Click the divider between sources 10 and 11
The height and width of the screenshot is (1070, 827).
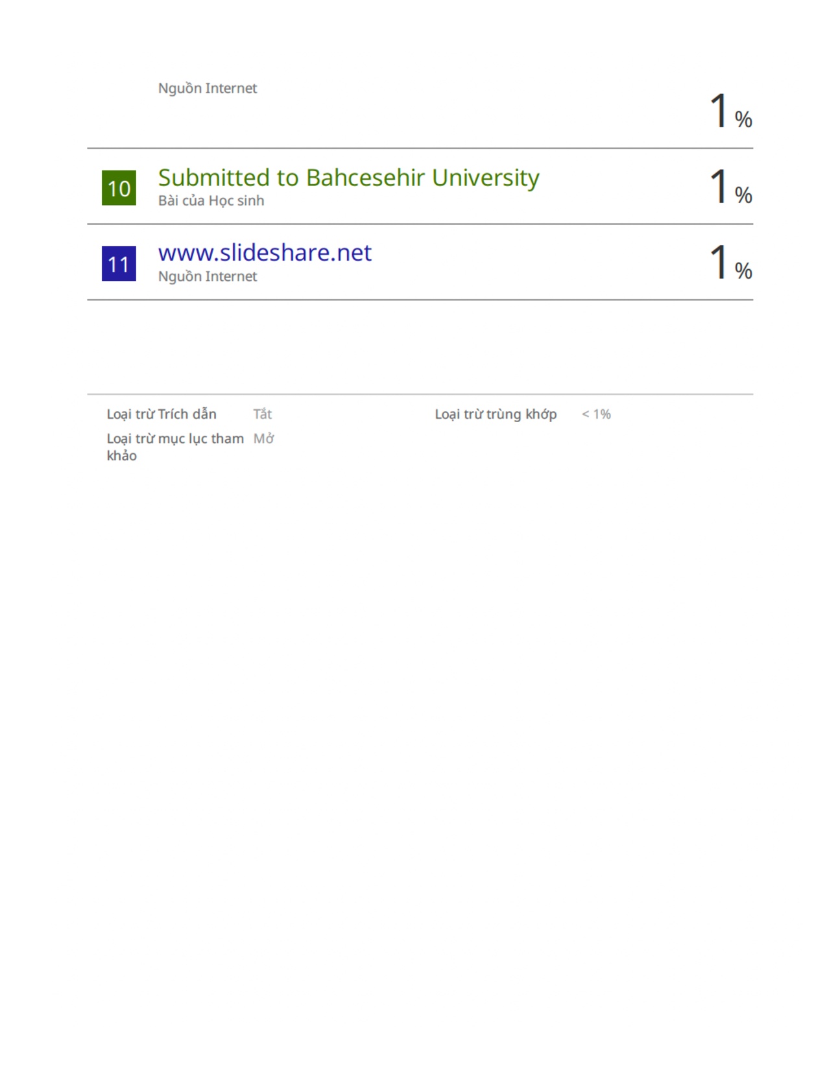click(x=420, y=224)
